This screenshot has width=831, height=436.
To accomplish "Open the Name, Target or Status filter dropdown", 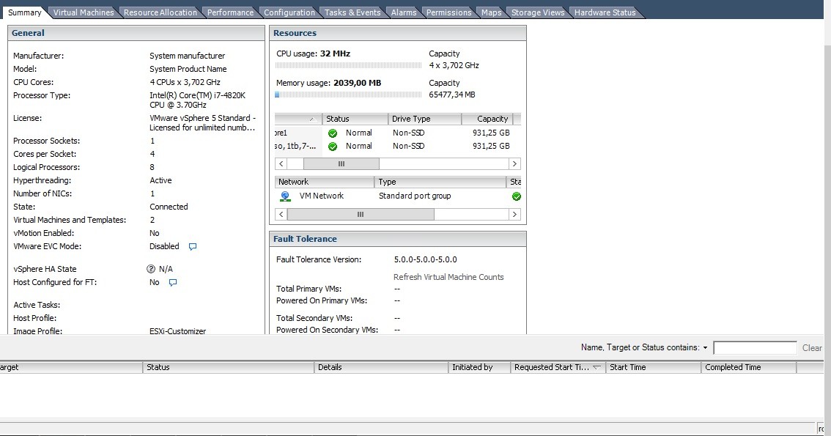I will pos(706,348).
